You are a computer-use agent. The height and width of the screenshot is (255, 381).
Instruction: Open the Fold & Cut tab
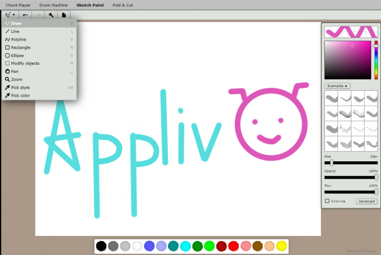[123, 5]
